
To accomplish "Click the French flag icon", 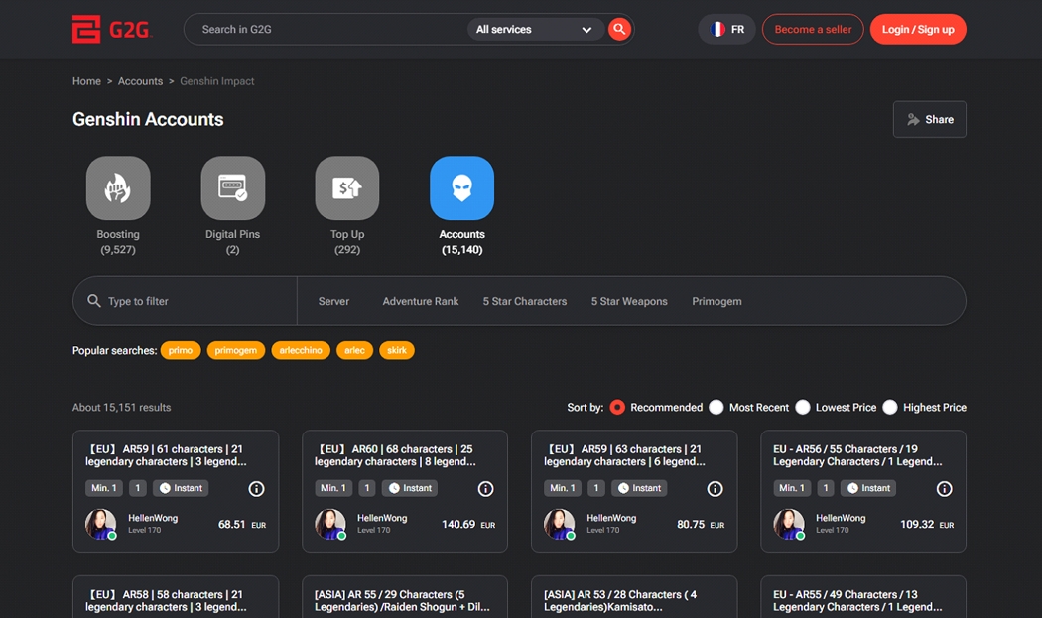I will (x=717, y=29).
